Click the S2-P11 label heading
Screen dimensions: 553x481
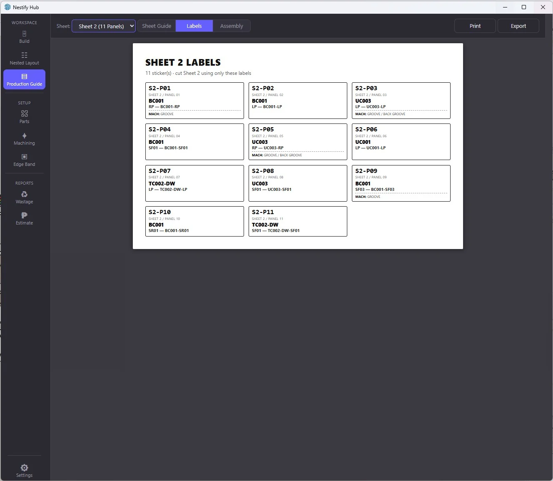pyautogui.click(x=263, y=212)
